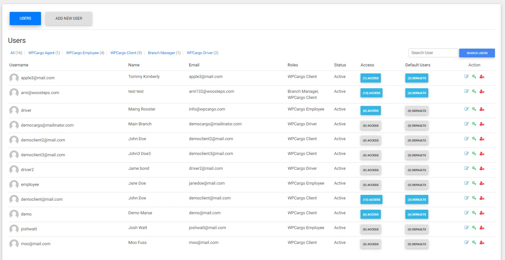This screenshot has width=505, height=260.
Task: Edit democlient3@mail.com with the pencil icon
Action: [466, 154]
